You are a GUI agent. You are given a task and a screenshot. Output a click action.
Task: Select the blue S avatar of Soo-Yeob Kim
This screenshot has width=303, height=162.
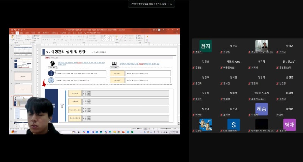233,125
